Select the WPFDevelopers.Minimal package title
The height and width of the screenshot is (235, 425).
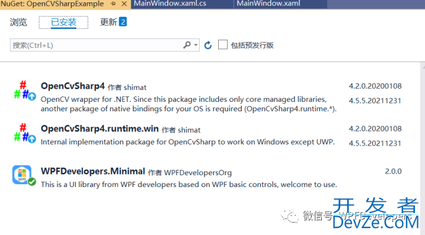pos(93,171)
